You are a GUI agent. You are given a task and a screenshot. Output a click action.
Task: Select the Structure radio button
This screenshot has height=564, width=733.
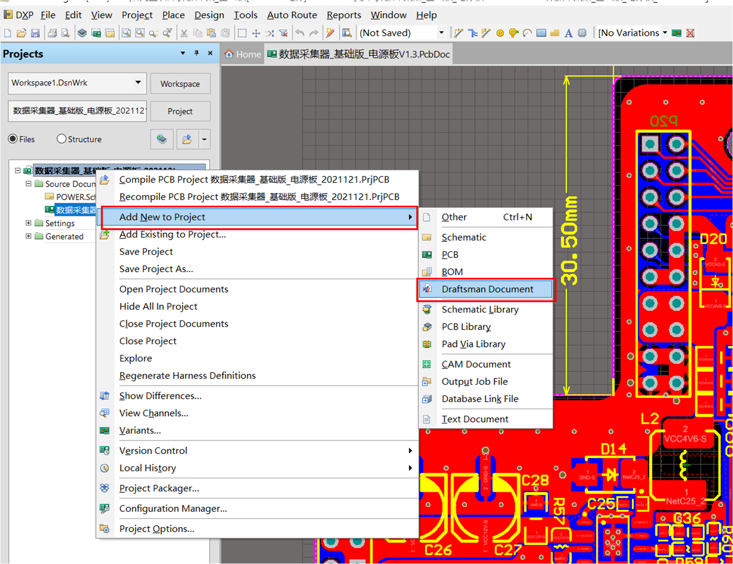(x=61, y=139)
